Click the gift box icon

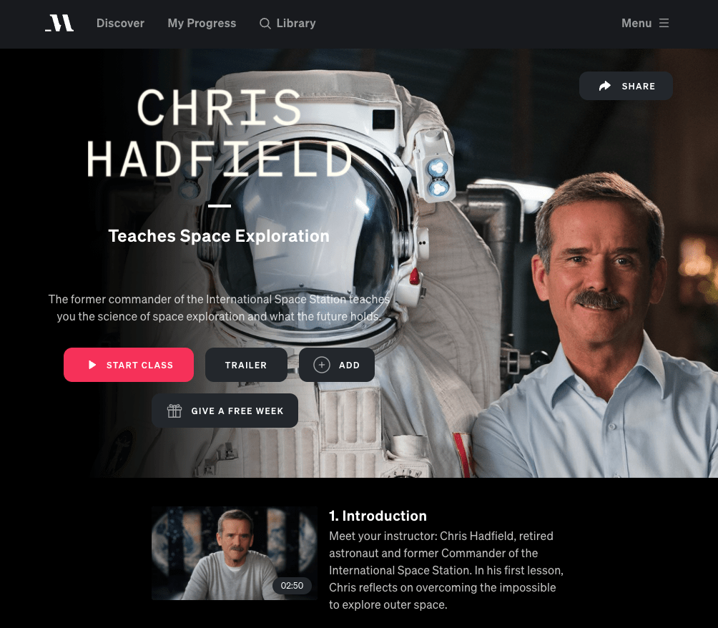(174, 411)
